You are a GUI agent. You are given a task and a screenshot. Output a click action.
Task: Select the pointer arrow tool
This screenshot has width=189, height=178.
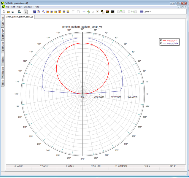click(26, 12)
